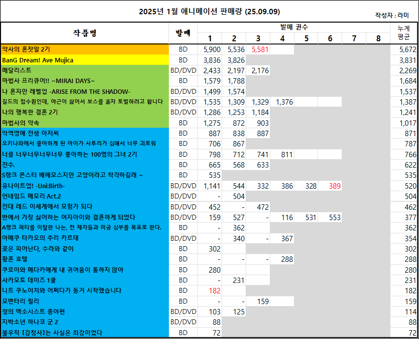Select 'BD/DVD' format in 메달리스트 row
The image size is (419, 339).
[x=183, y=70]
